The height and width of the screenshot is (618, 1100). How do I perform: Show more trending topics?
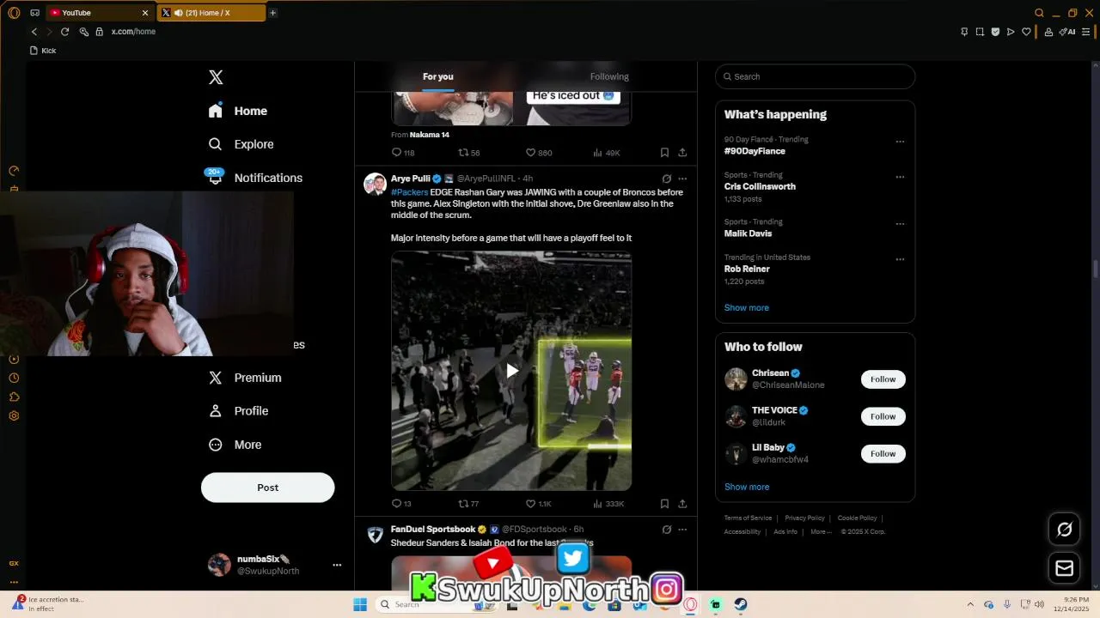coord(747,307)
